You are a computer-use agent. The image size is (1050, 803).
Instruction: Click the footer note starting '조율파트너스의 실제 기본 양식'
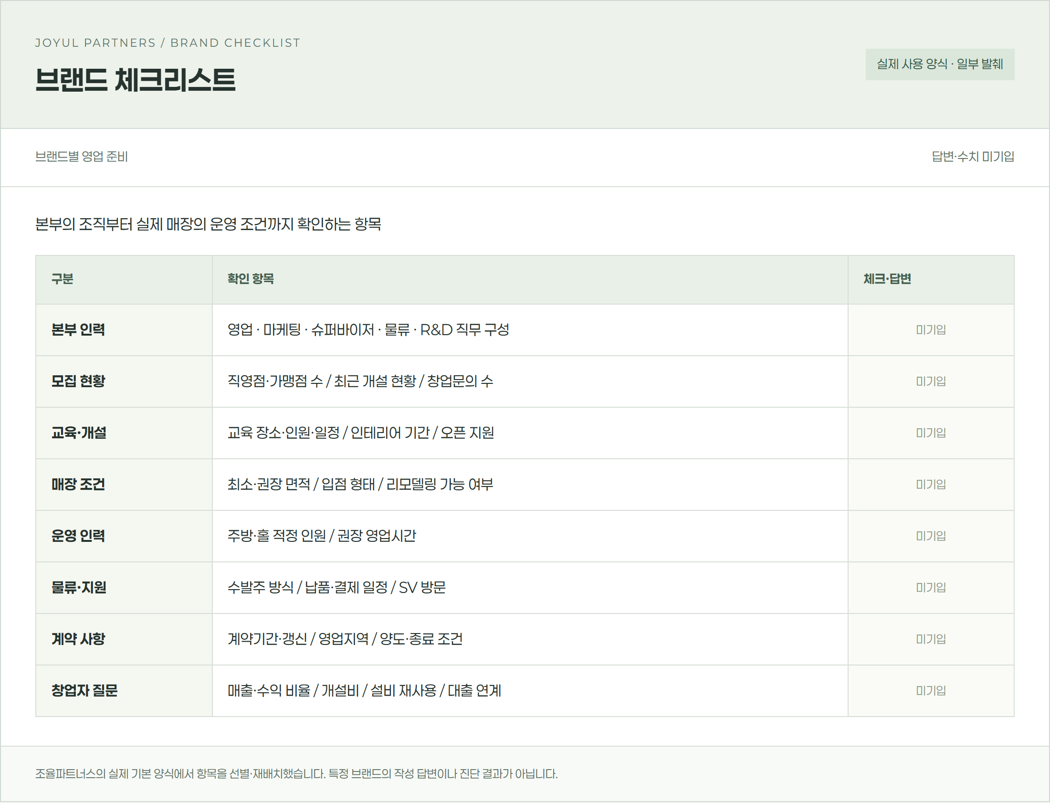tap(296, 774)
